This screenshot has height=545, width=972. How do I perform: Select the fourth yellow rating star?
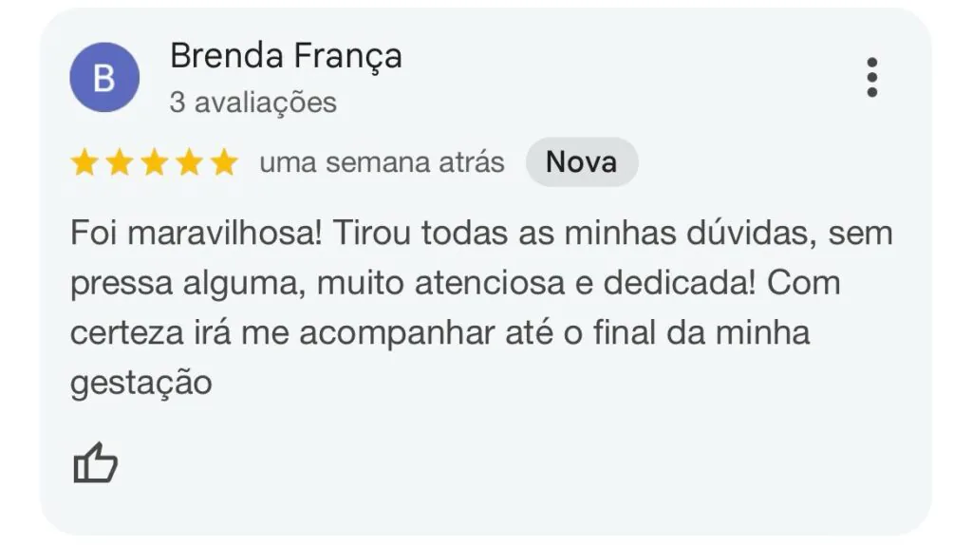pyautogui.click(x=189, y=162)
